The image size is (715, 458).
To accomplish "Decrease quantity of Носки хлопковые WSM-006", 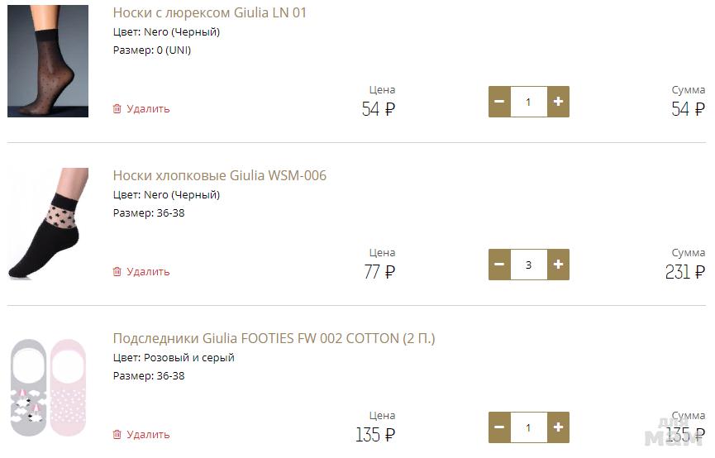I will [x=499, y=265].
